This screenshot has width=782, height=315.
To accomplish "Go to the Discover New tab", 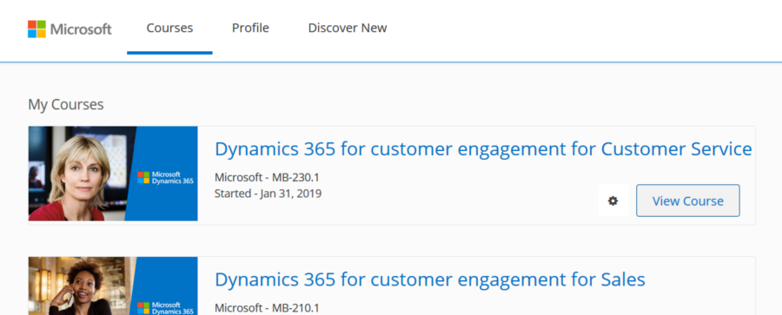I will tap(348, 28).
